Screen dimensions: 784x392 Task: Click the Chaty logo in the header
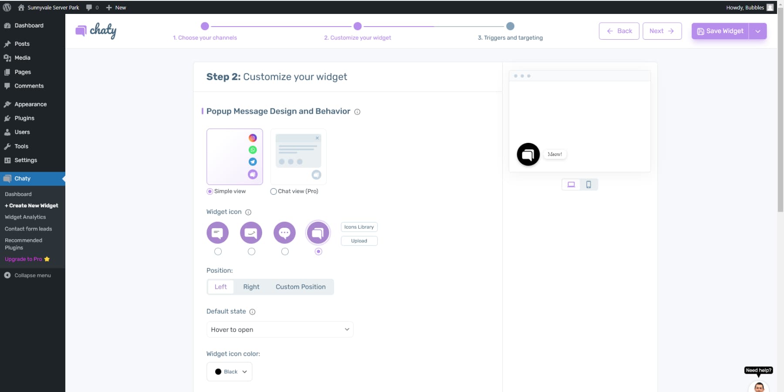pos(95,30)
